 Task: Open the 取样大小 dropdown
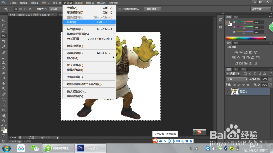(55, 9)
